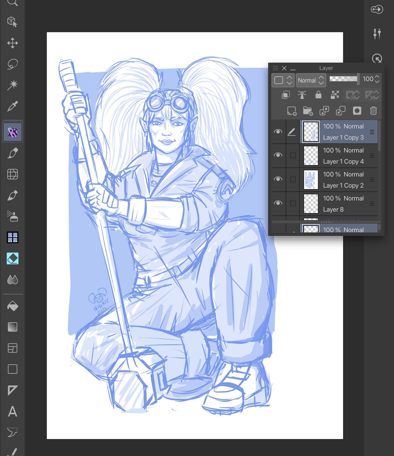Select the Move layer tool

click(x=12, y=43)
